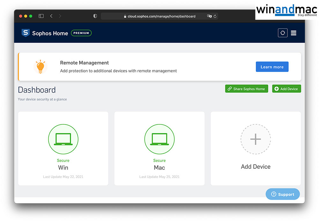
Task: Open the hamburger menu
Action: (x=293, y=33)
